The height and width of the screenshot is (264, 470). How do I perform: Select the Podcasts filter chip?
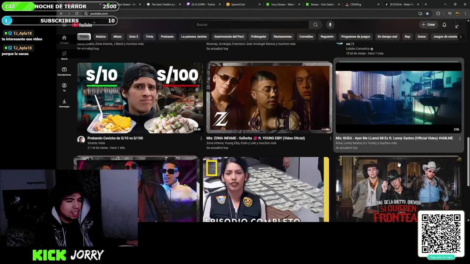click(167, 37)
